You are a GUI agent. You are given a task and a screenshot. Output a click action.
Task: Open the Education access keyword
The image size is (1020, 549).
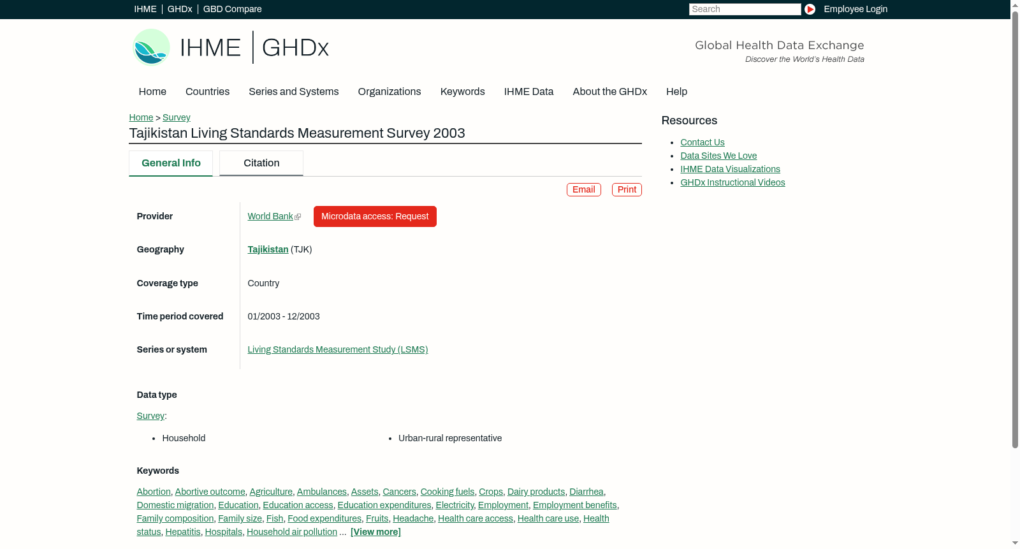pos(298,505)
